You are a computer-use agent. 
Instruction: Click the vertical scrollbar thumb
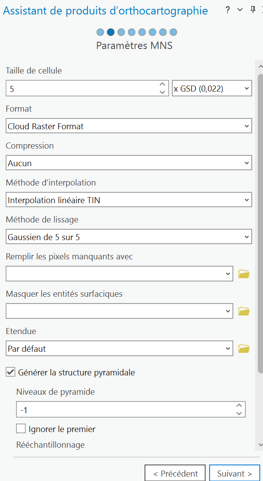tap(260, 221)
